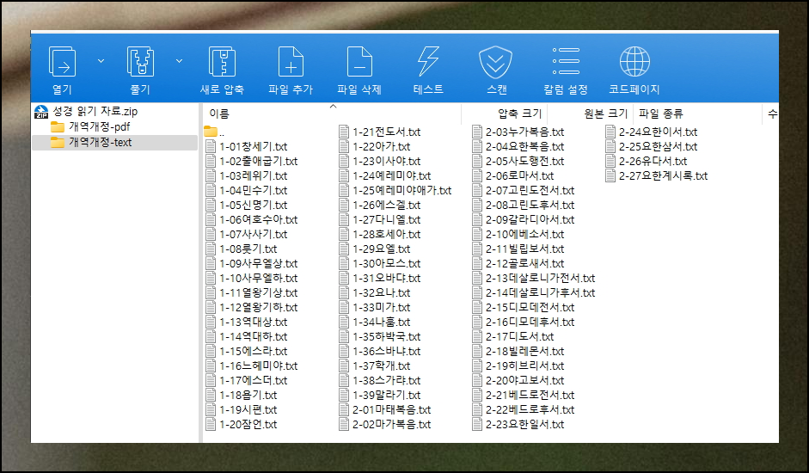Click the file icon of 2-27요한계시록.txt
Image resolution: width=809 pixels, height=473 pixels.
(610, 176)
